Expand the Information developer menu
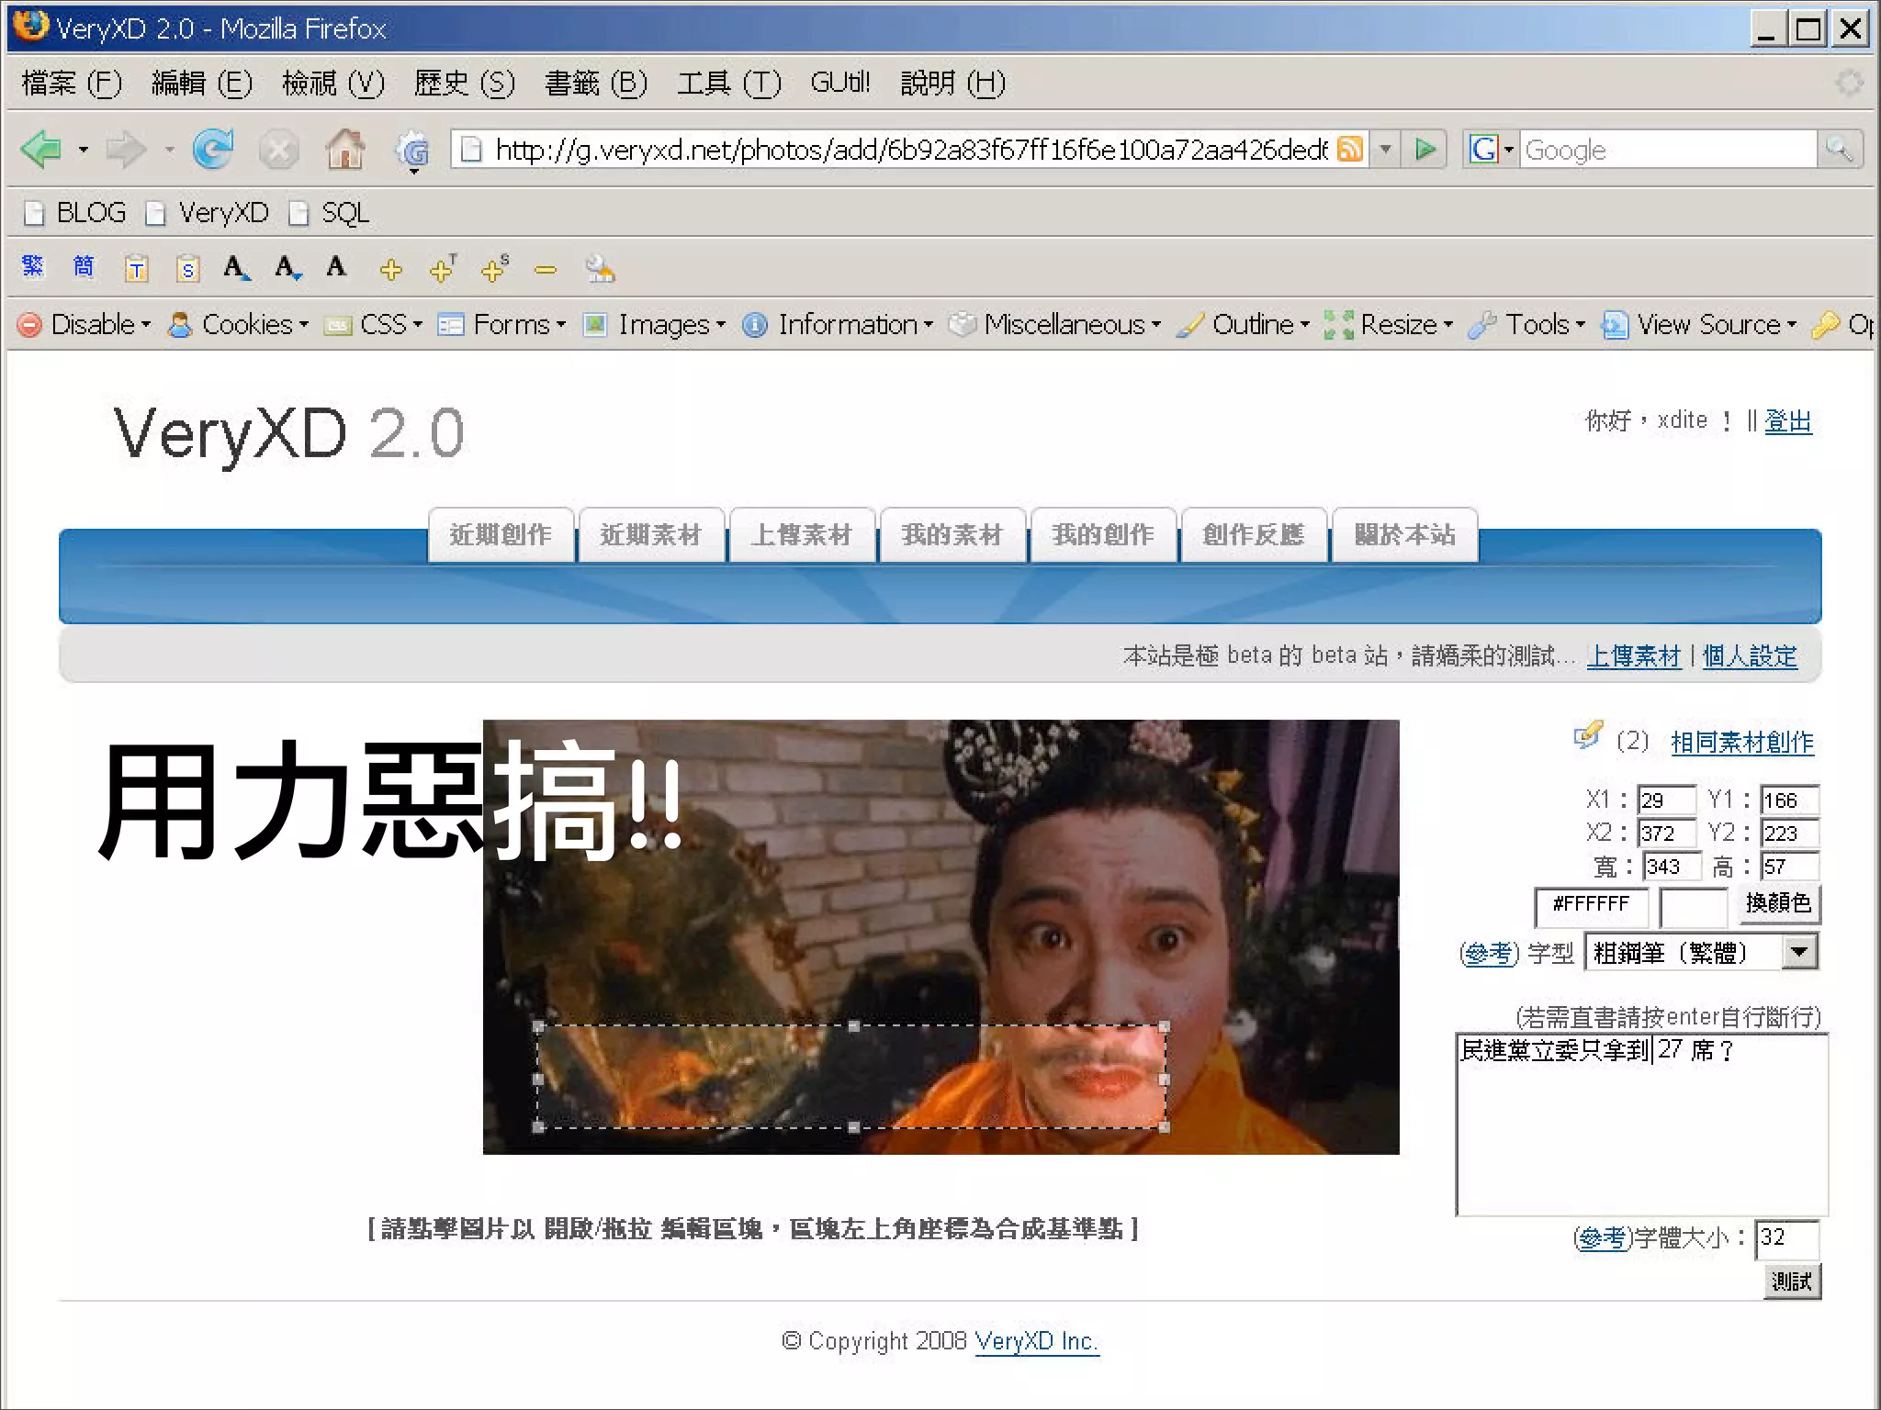1881x1410 pixels. click(x=838, y=324)
